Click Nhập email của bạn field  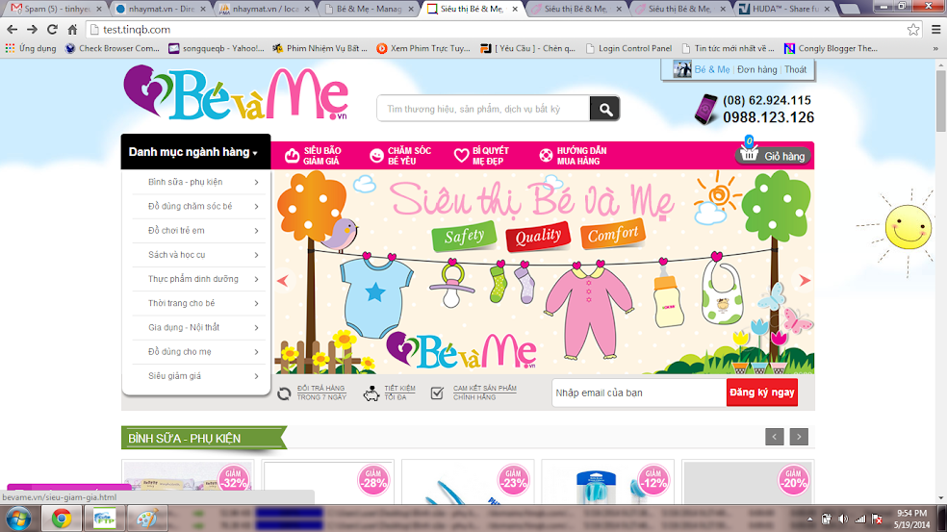(638, 393)
